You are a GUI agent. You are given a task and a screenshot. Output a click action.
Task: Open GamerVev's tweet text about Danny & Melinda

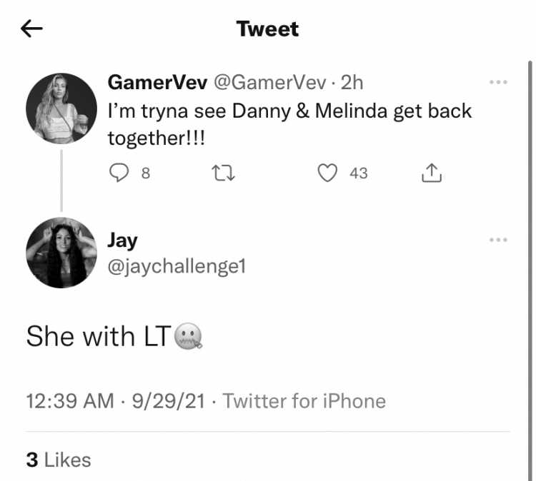pos(289,125)
